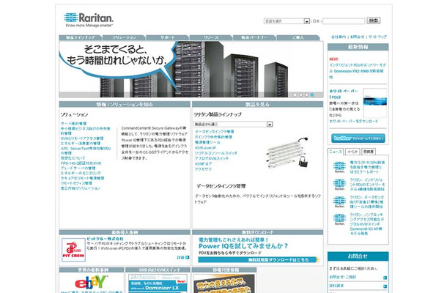447x293 pixels.
Task: Click the search text field in the header
Action: point(344,21)
